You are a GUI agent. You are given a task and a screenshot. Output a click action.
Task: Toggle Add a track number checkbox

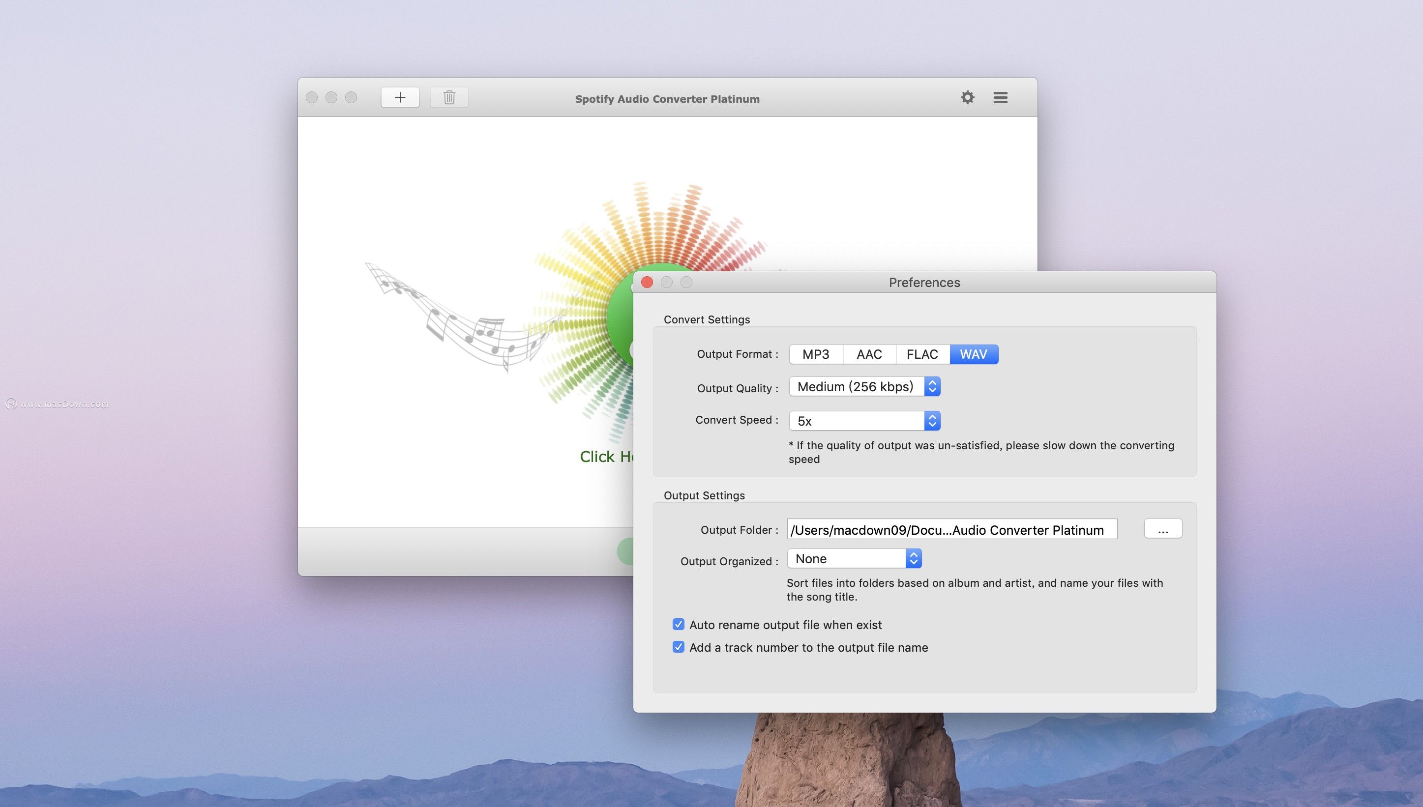679,647
